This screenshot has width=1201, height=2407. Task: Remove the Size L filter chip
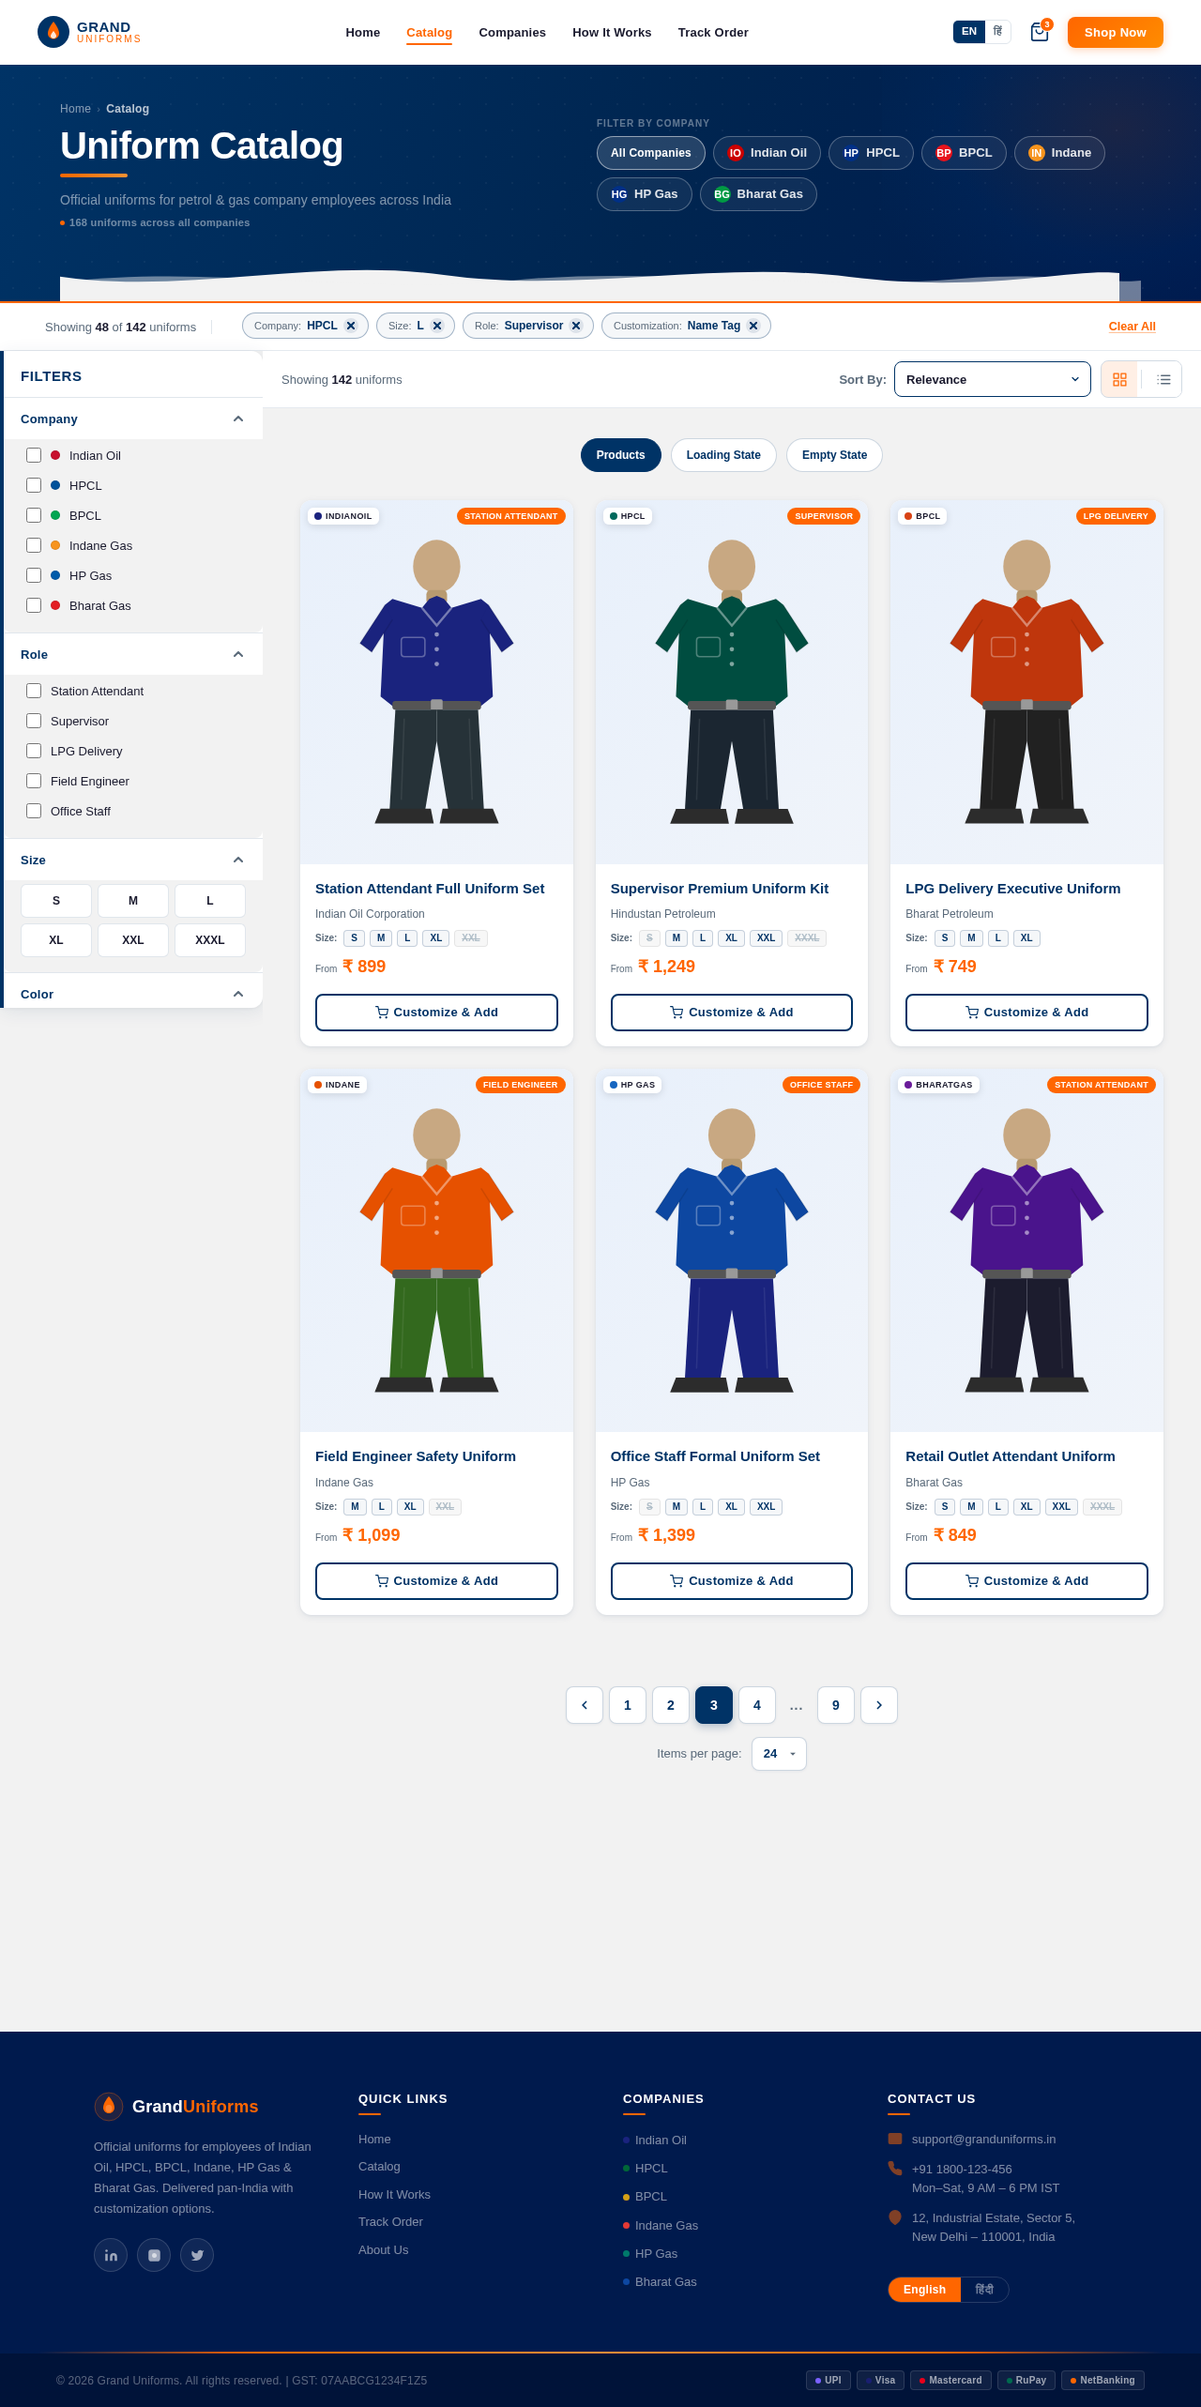point(437,326)
